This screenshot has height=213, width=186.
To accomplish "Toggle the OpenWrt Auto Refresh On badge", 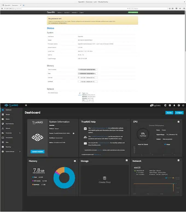I will point(133,12).
